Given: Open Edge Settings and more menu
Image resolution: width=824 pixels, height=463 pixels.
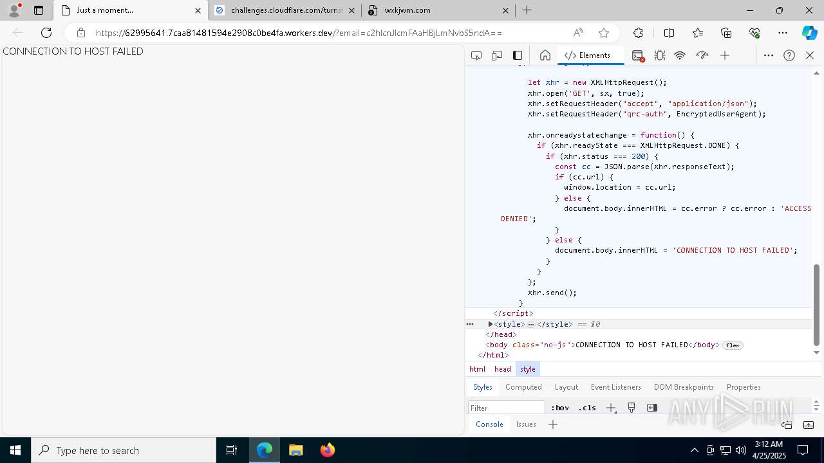Looking at the screenshot, I should click(x=783, y=33).
